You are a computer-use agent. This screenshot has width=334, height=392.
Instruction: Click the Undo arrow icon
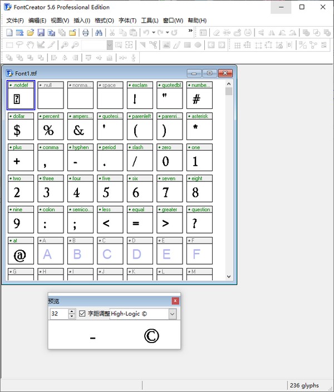pos(146,32)
